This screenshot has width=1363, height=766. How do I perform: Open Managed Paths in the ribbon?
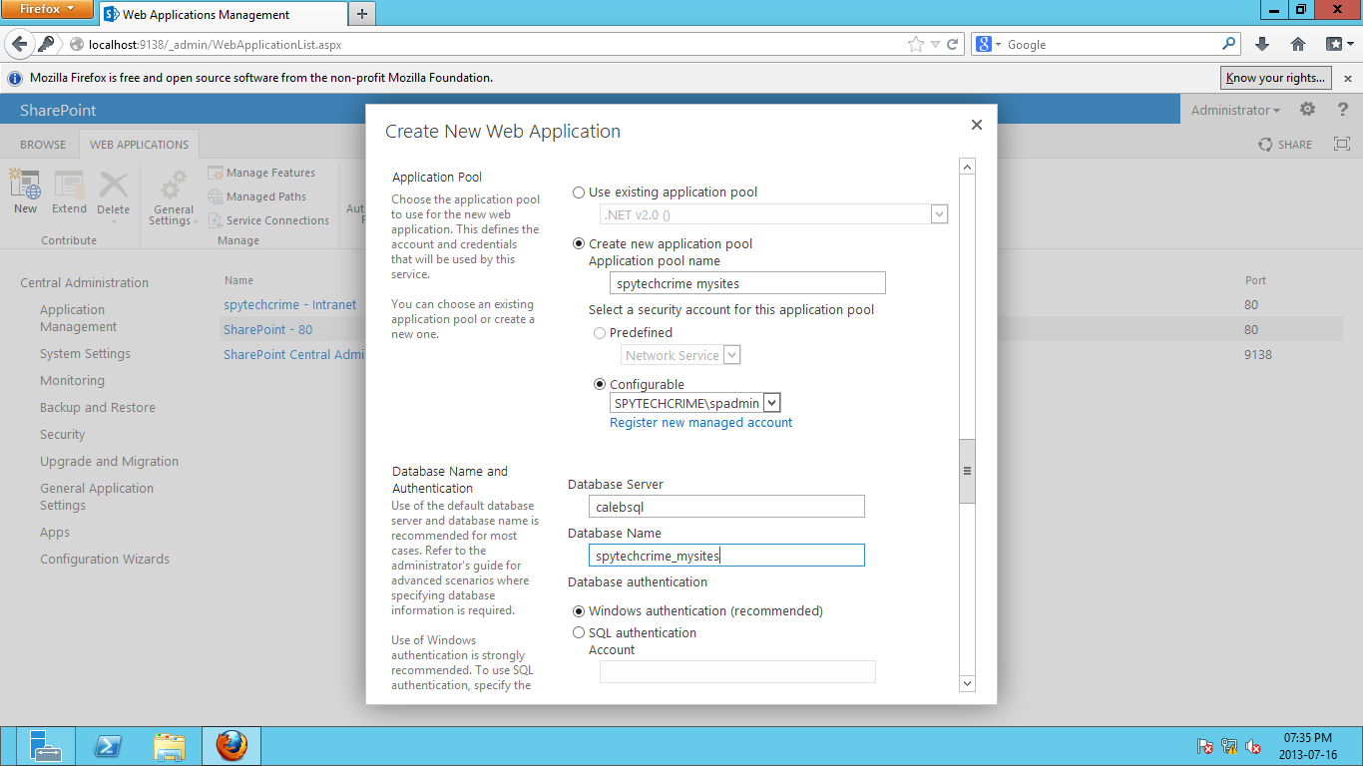coord(257,196)
